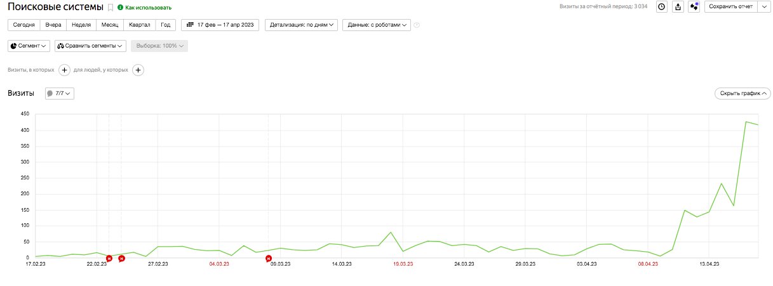
Task: Click the bookmark icon beside the report title
Action: pos(111,8)
